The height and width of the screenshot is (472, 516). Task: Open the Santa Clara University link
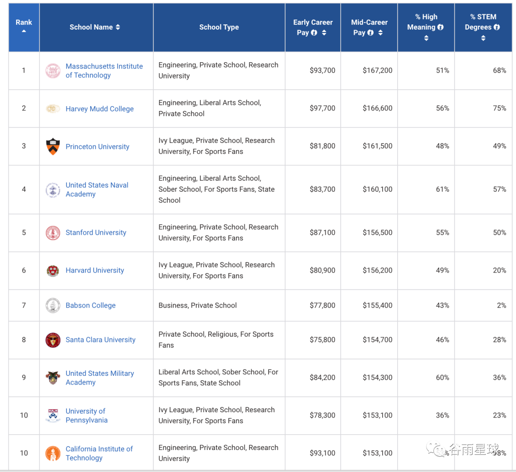tap(100, 340)
